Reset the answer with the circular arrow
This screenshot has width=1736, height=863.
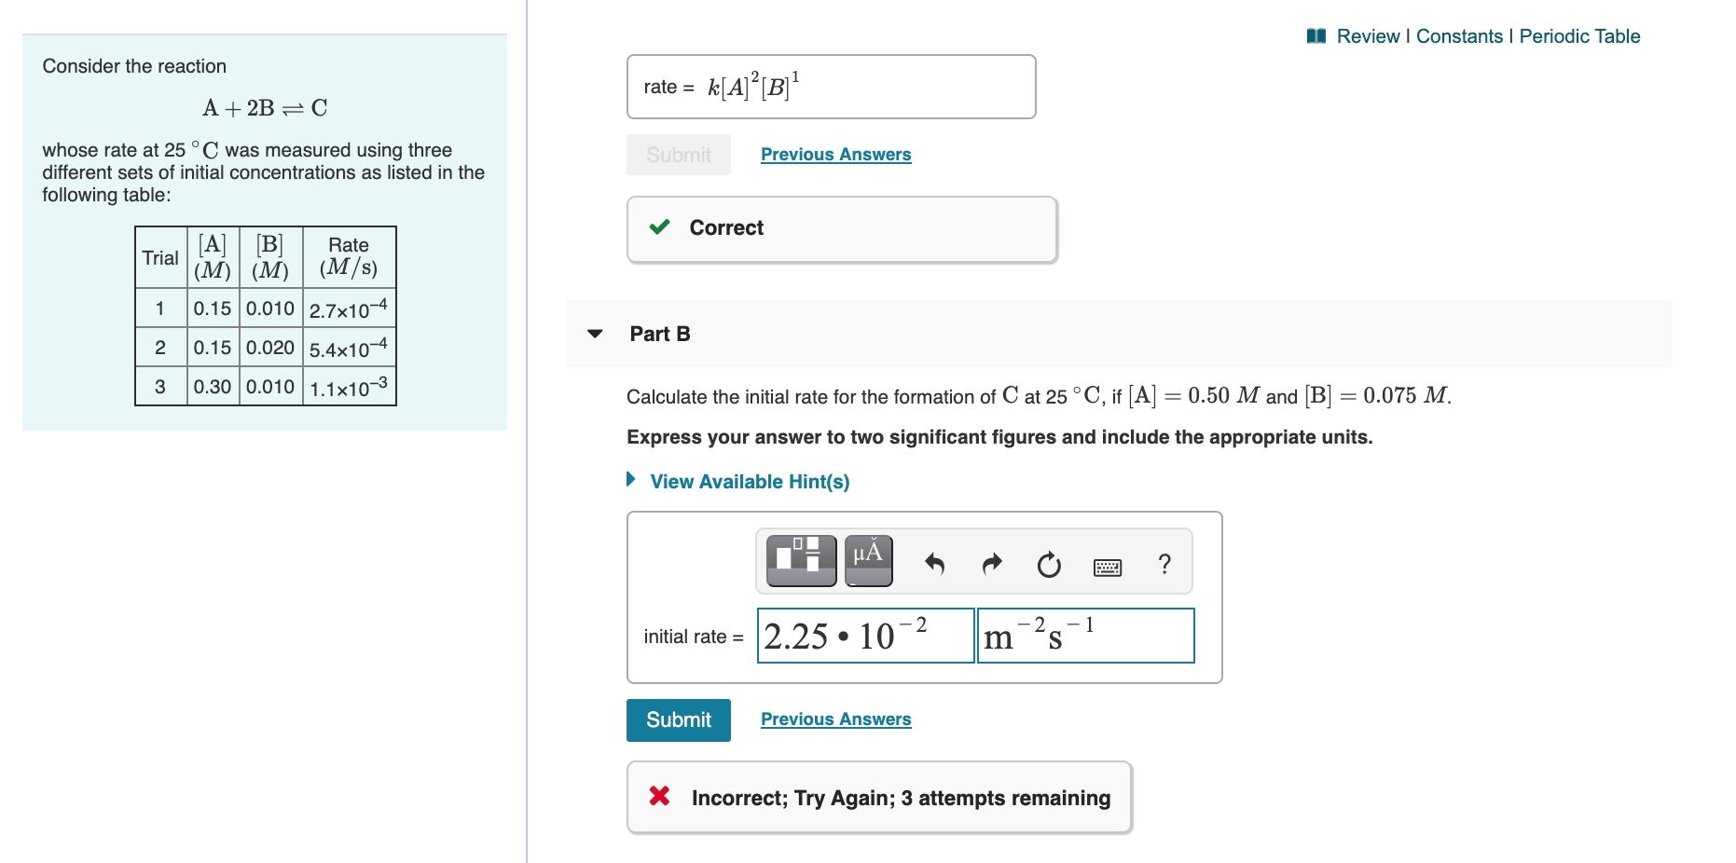(x=1048, y=562)
